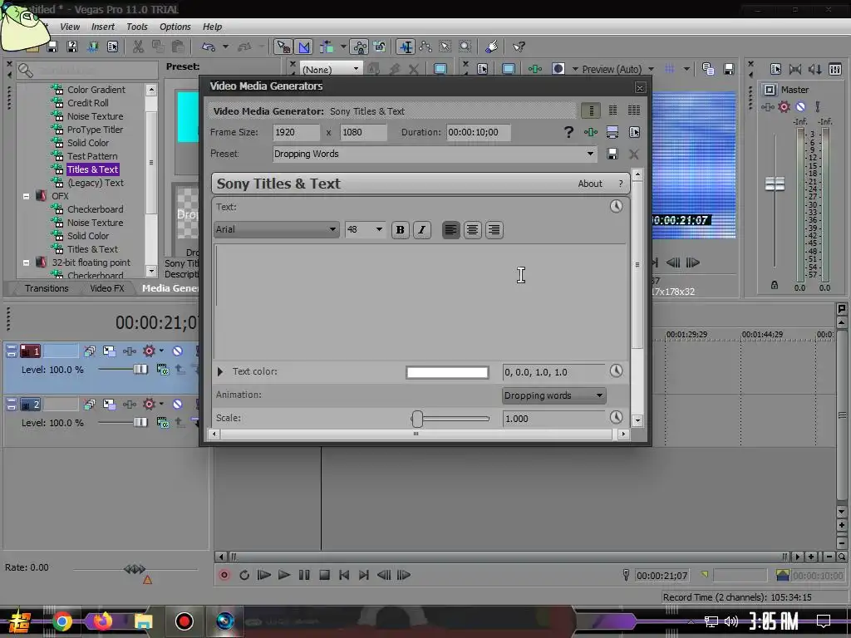Viewport: 851px width, 638px height.
Task: Open Track FX on video track 1
Action: point(129,351)
